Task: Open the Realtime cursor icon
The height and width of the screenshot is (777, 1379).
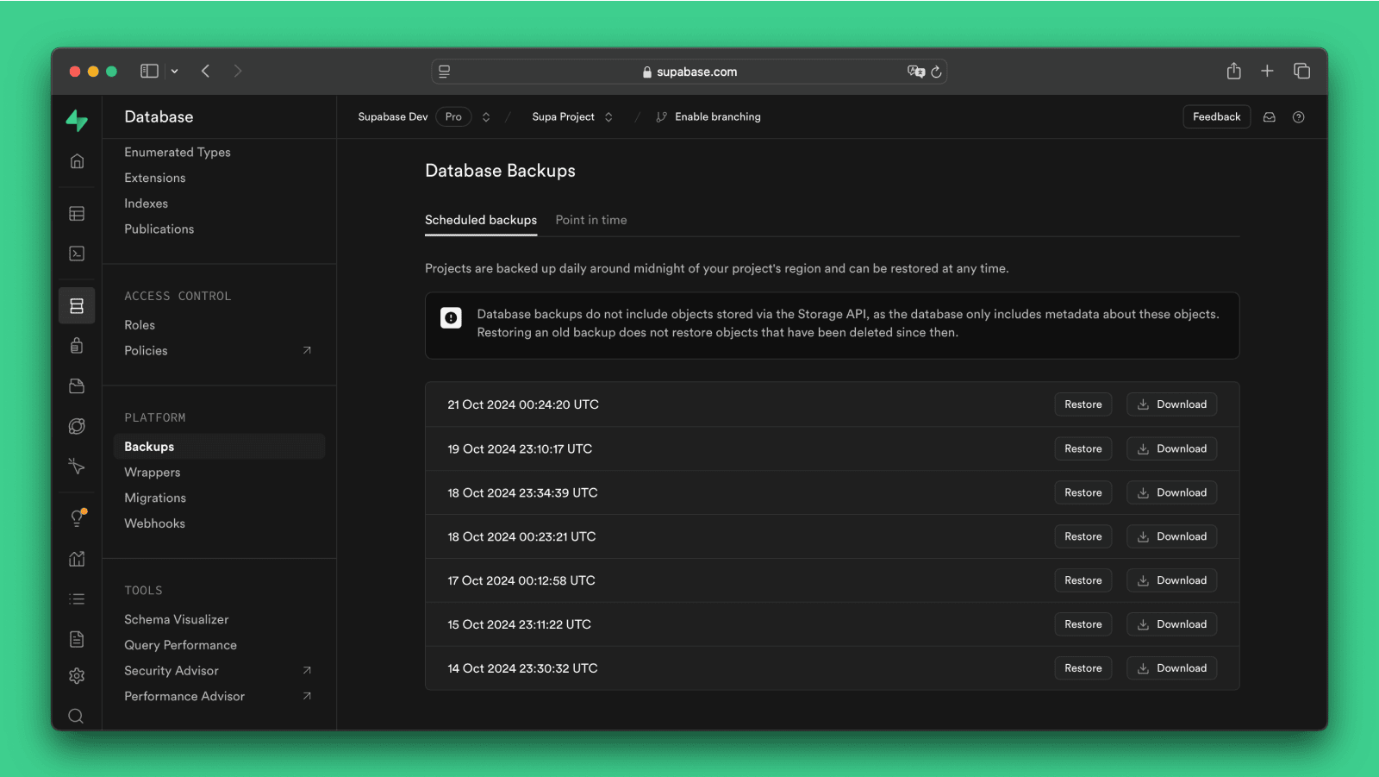Action: tap(77, 467)
